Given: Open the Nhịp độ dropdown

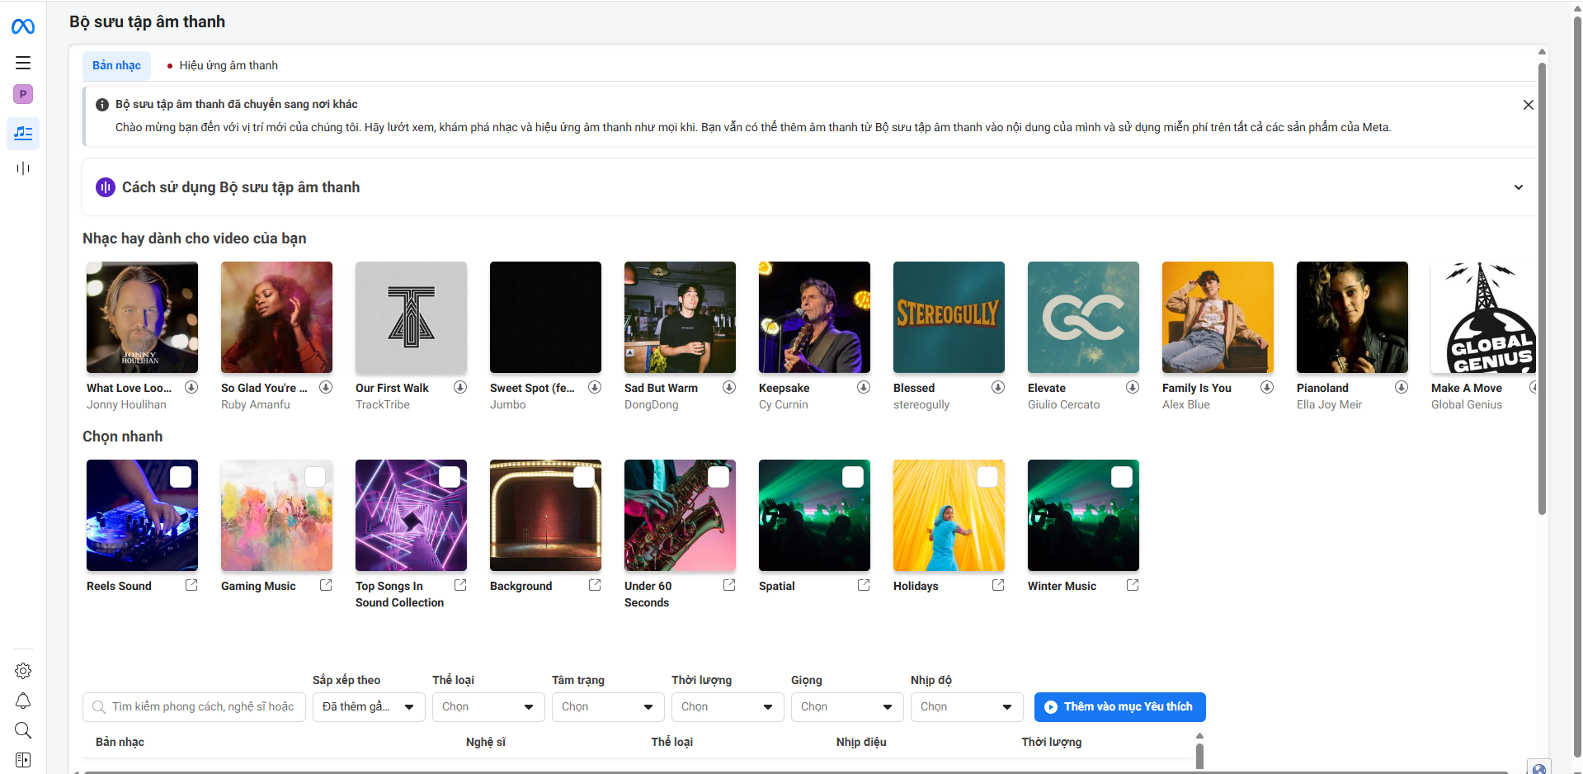Looking at the screenshot, I should (966, 707).
